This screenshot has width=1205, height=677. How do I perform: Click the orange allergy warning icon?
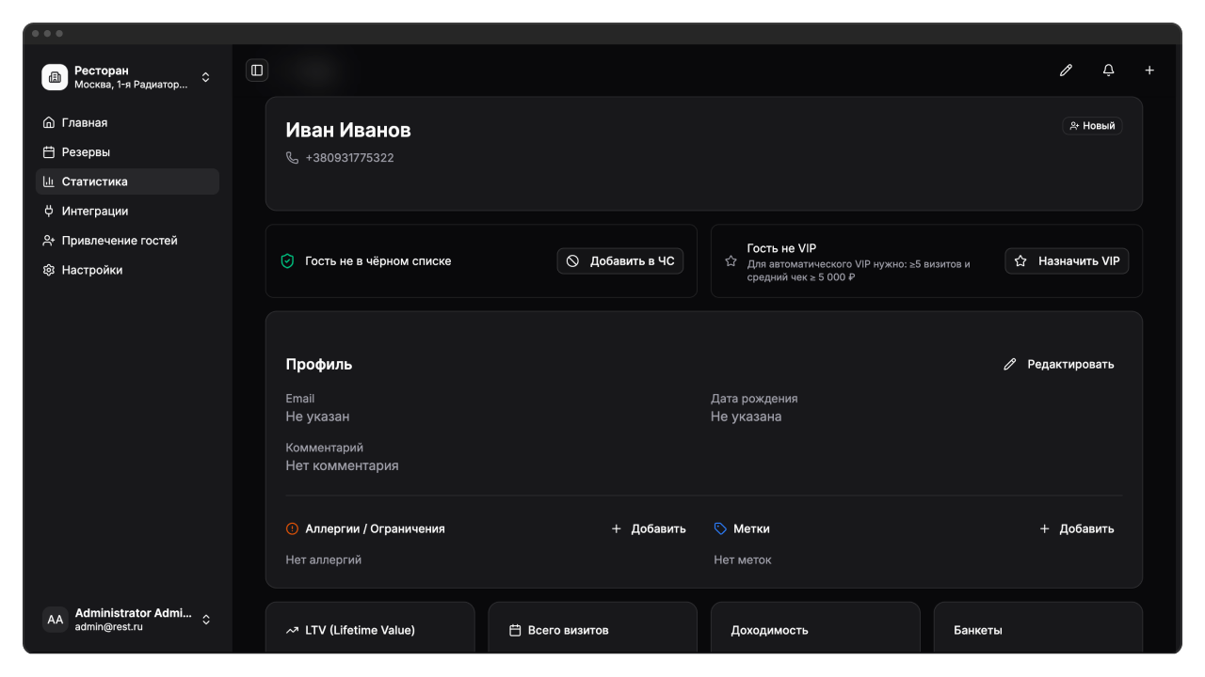[292, 529]
